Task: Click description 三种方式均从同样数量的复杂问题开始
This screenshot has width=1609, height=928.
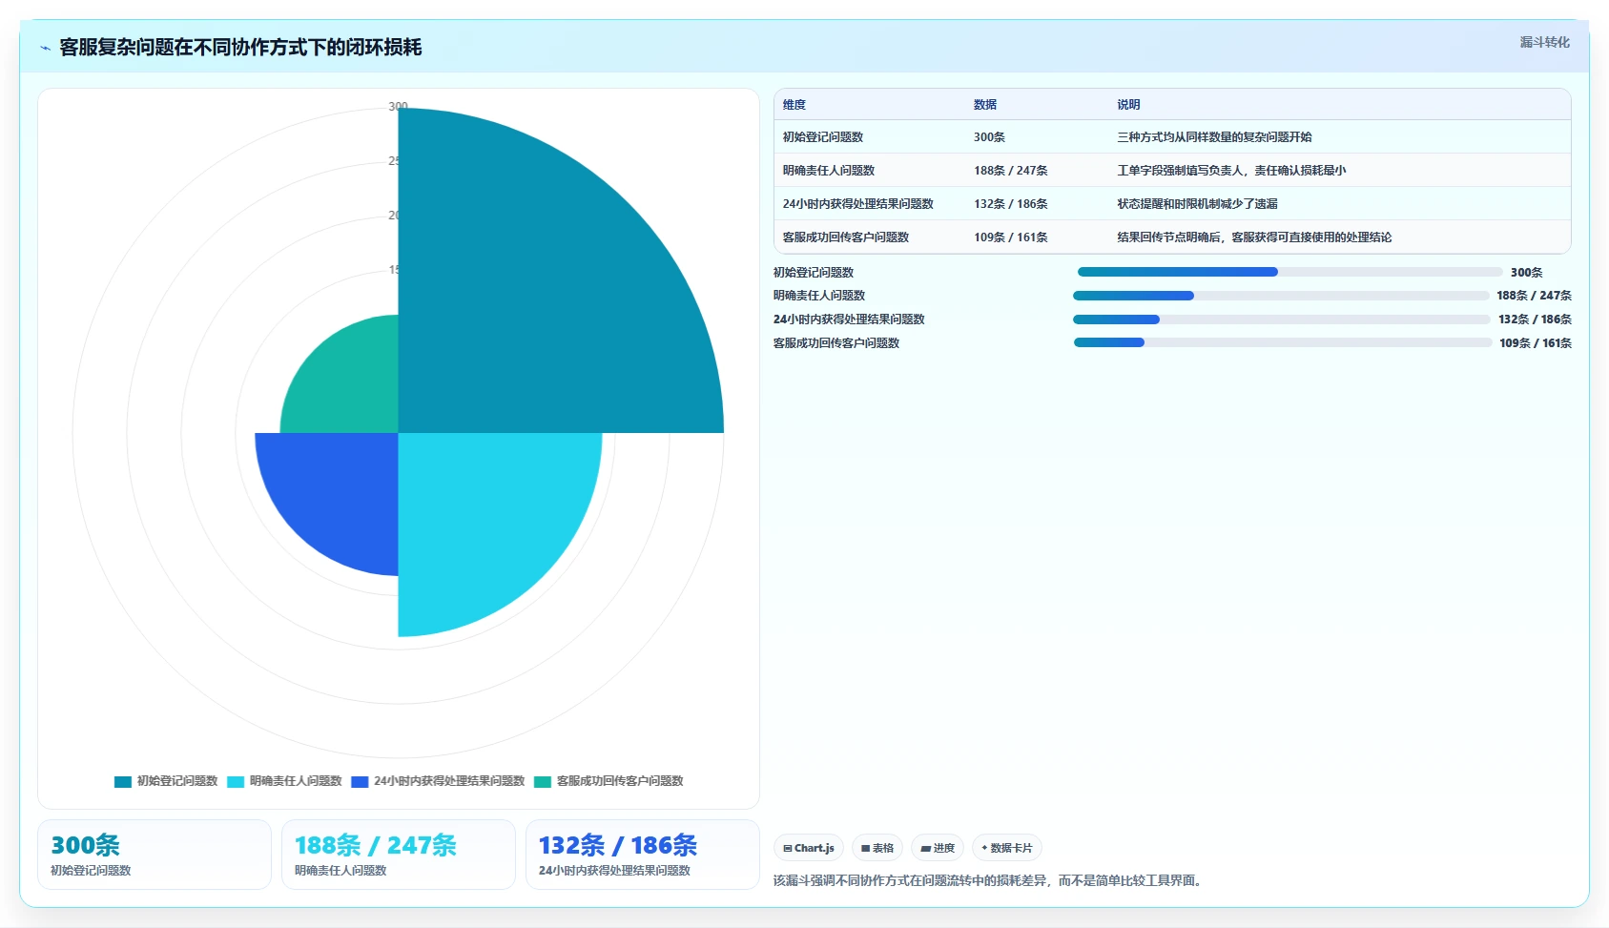Action: [1214, 137]
